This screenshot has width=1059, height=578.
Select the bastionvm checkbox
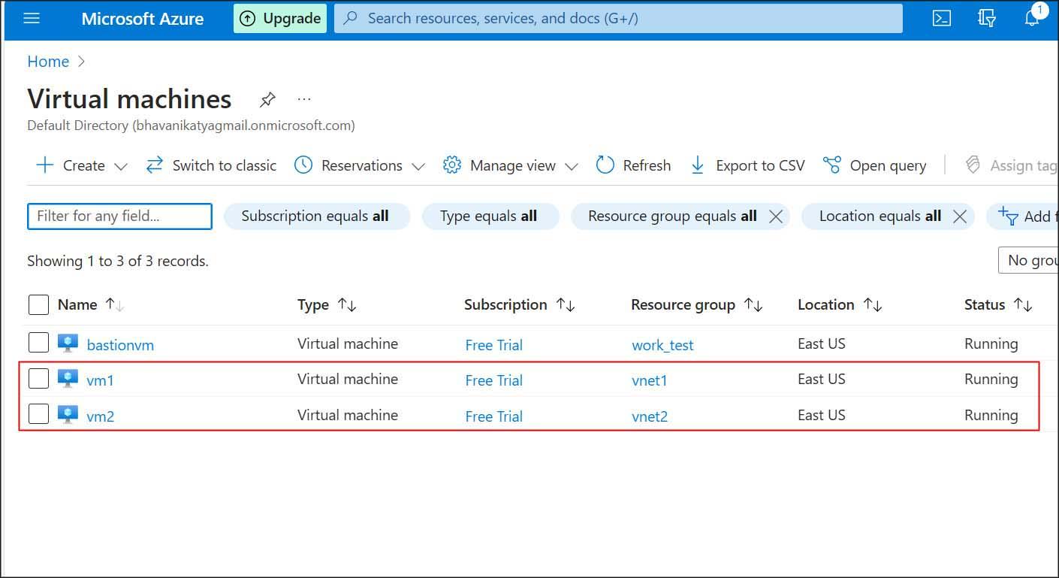click(x=38, y=343)
